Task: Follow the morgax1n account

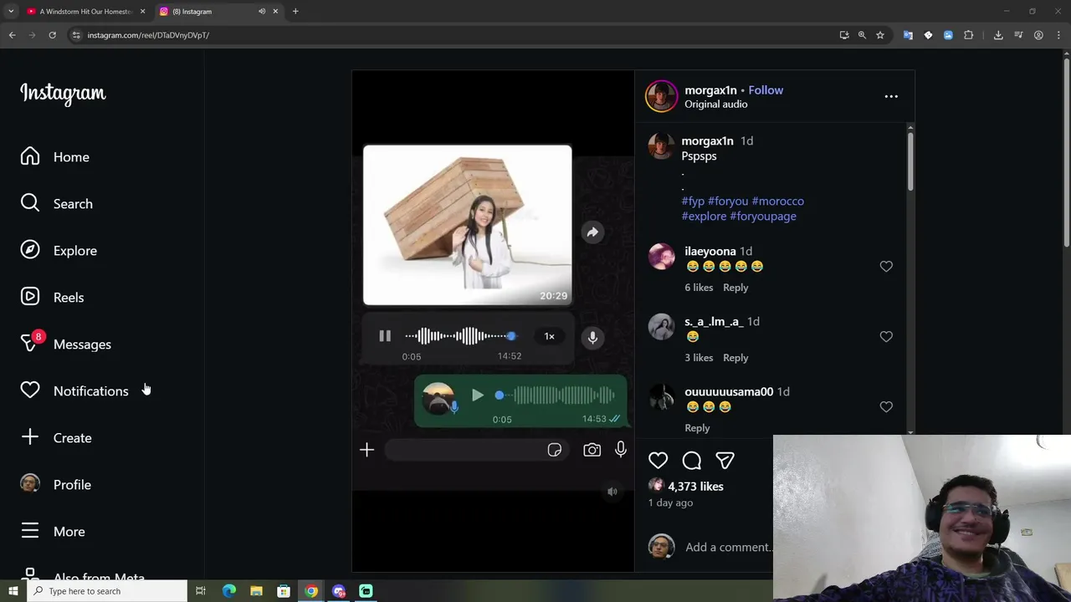Action: pyautogui.click(x=766, y=90)
